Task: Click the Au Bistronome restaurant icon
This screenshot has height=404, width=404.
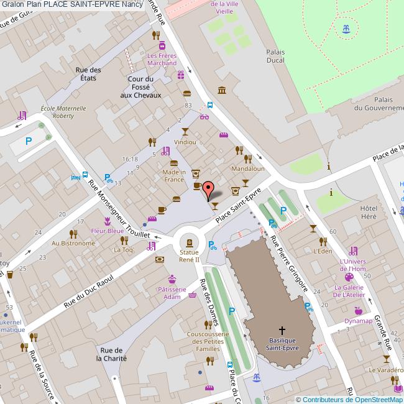Action: 73,234
